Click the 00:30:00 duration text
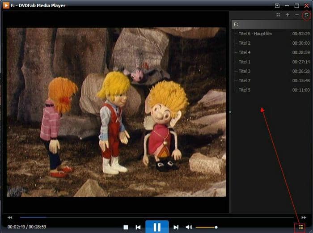Viewport: 313px width, 233px height. [301, 43]
